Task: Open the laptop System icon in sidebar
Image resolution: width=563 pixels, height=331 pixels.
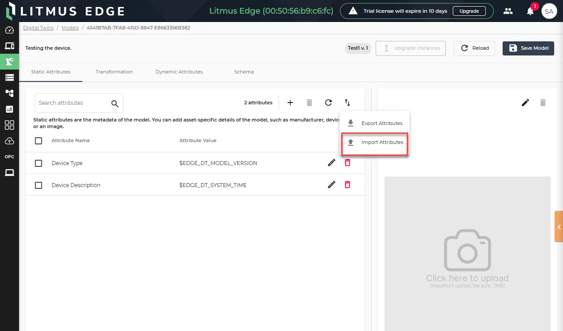Action: [9, 173]
